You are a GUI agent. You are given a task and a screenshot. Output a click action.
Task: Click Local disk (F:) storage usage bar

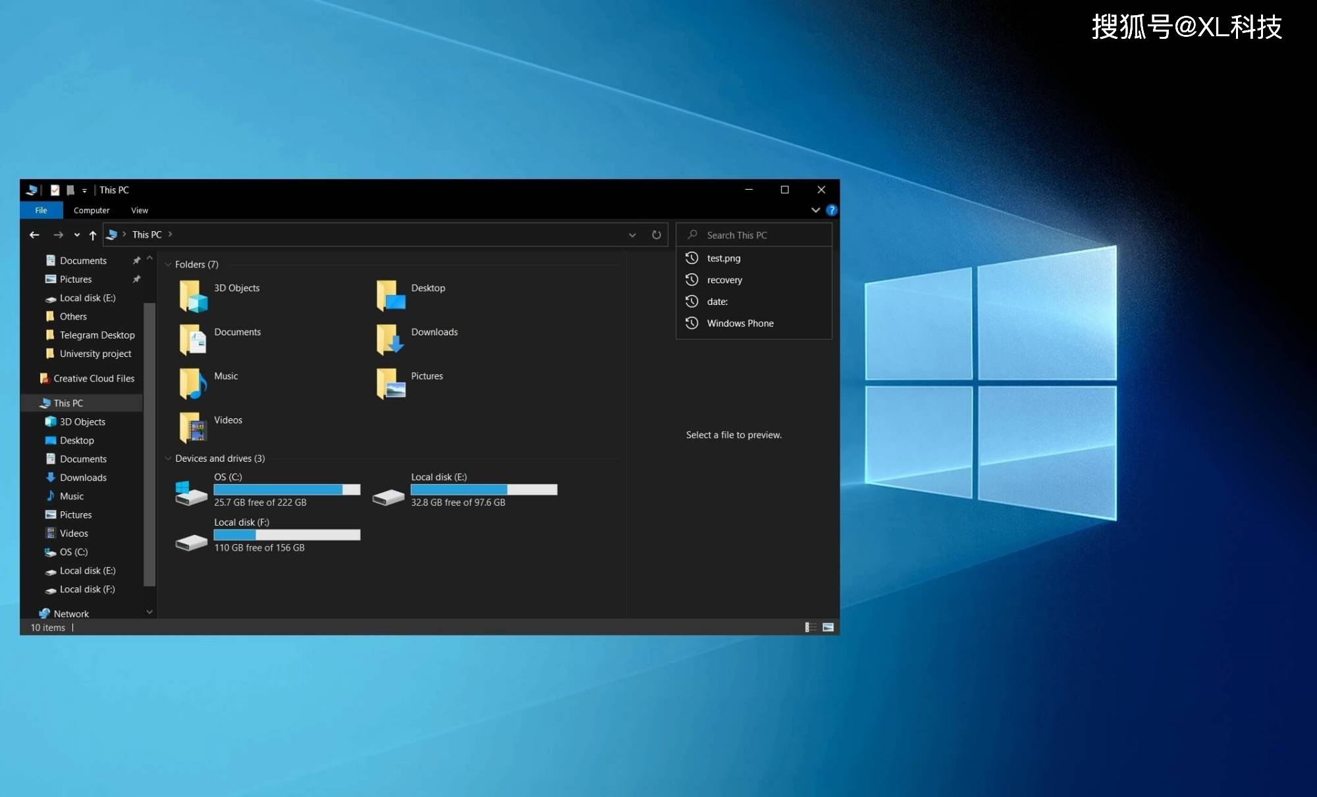(x=287, y=535)
